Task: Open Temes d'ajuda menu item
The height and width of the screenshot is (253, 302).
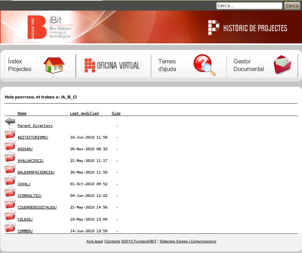Action: pos(167,65)
